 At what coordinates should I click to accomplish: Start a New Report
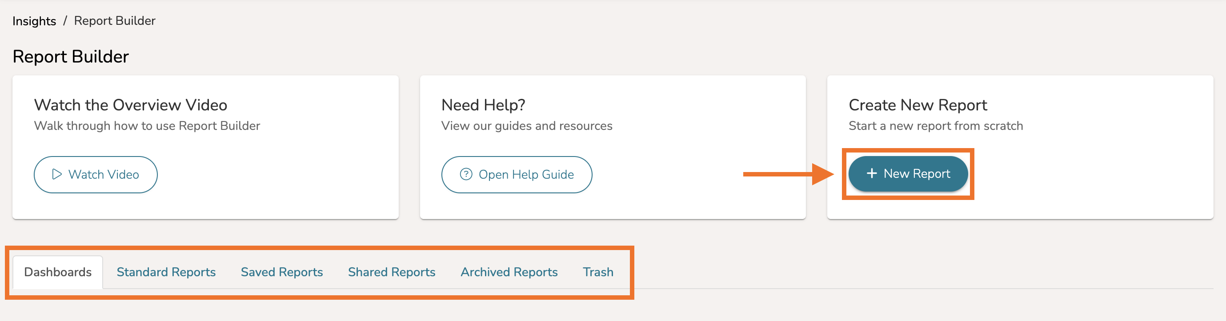(908, 174)
